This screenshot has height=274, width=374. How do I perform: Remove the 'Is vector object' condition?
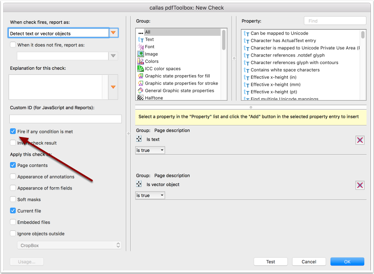click(360, 185)
